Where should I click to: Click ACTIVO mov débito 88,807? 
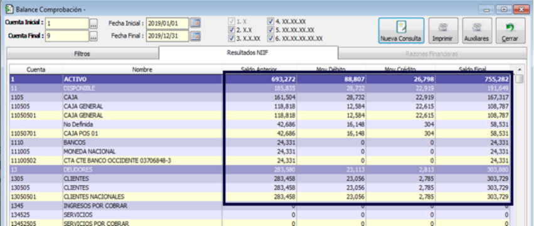coord(355,79)
